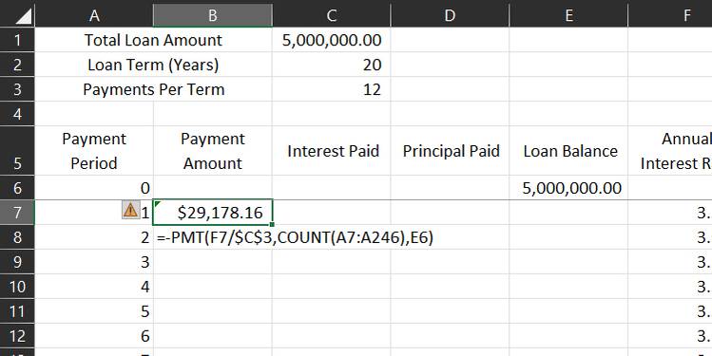Select row 6 header

coord(17,188)
